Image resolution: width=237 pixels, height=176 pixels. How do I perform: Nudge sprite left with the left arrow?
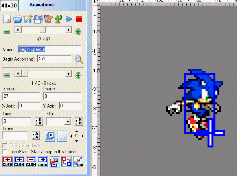[71, 136]
